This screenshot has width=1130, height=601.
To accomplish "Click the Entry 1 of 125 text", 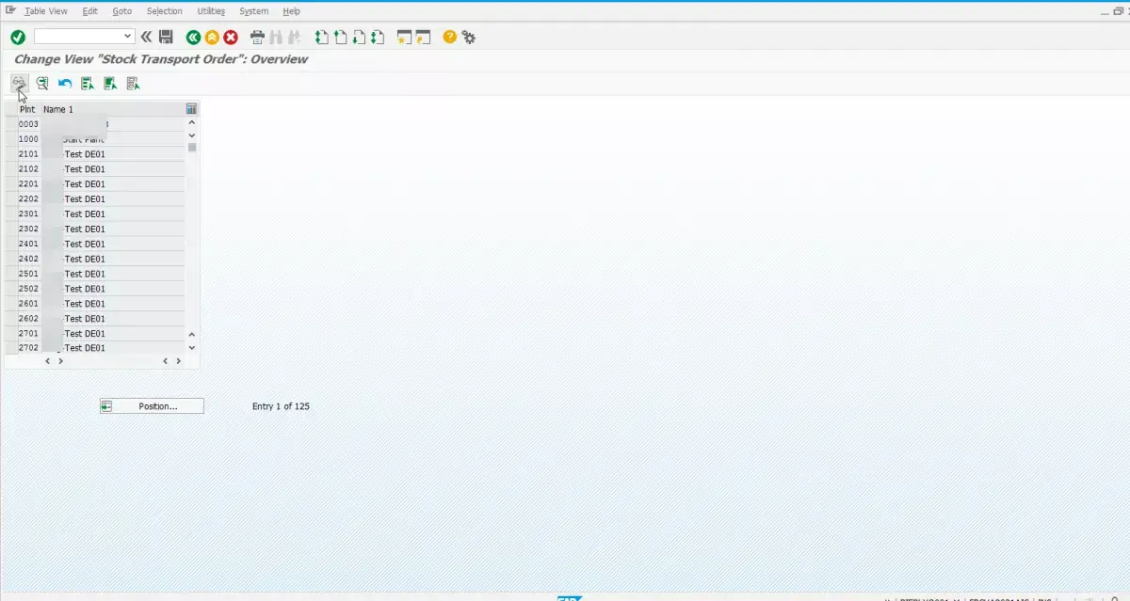I will (281, 406).
